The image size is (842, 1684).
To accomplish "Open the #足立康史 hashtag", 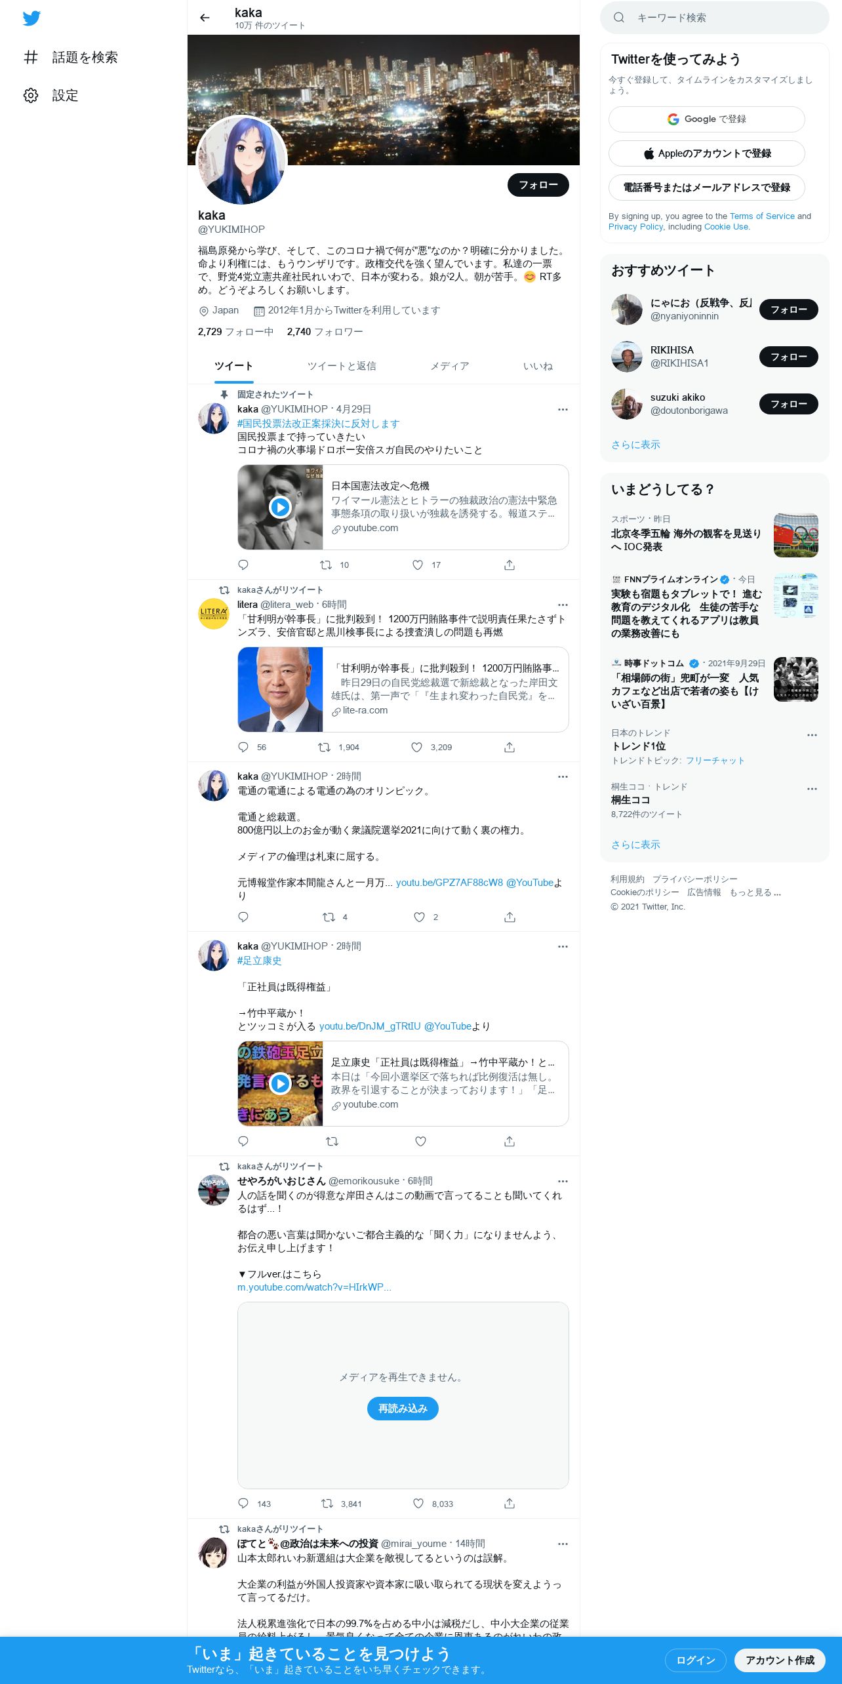I will coord(259,961).
